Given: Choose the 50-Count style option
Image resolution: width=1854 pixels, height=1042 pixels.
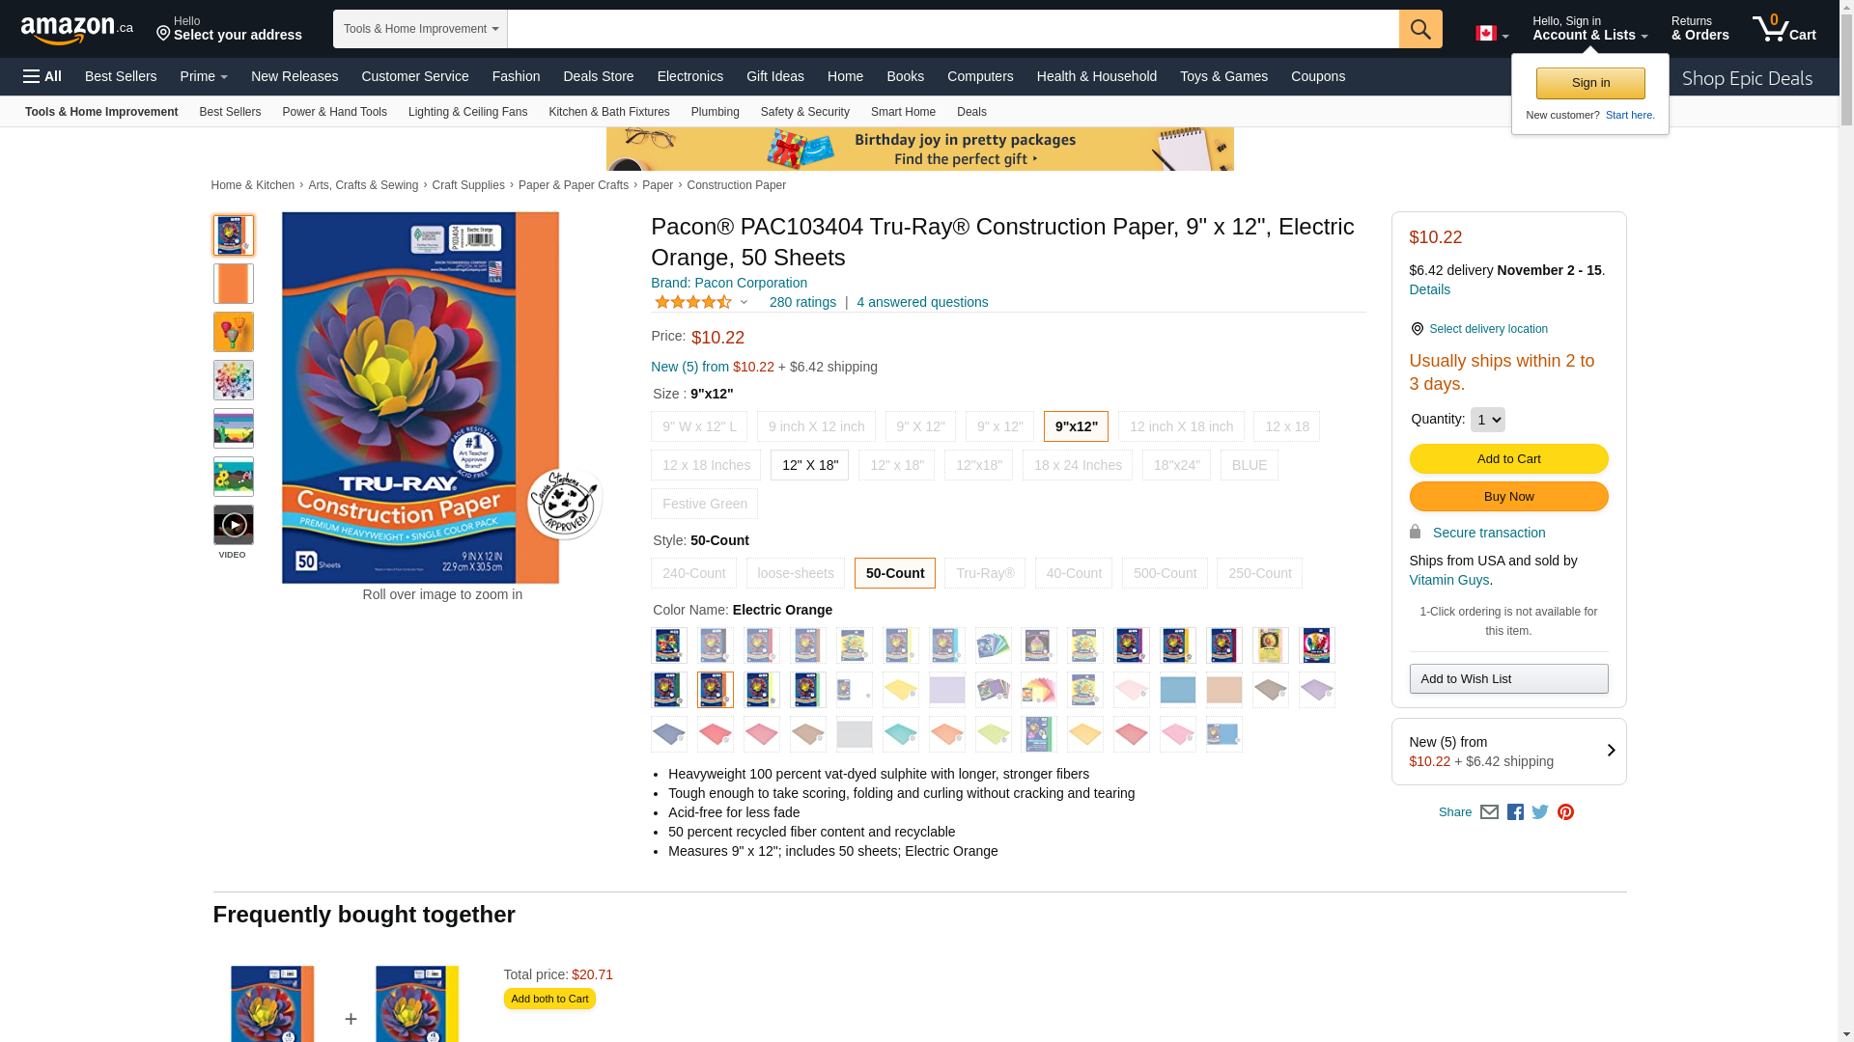Looking at the screenshot, I should coord(895,573).
